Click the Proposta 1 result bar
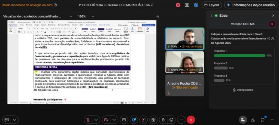This screenshot has height=125, width=279. 239,55
